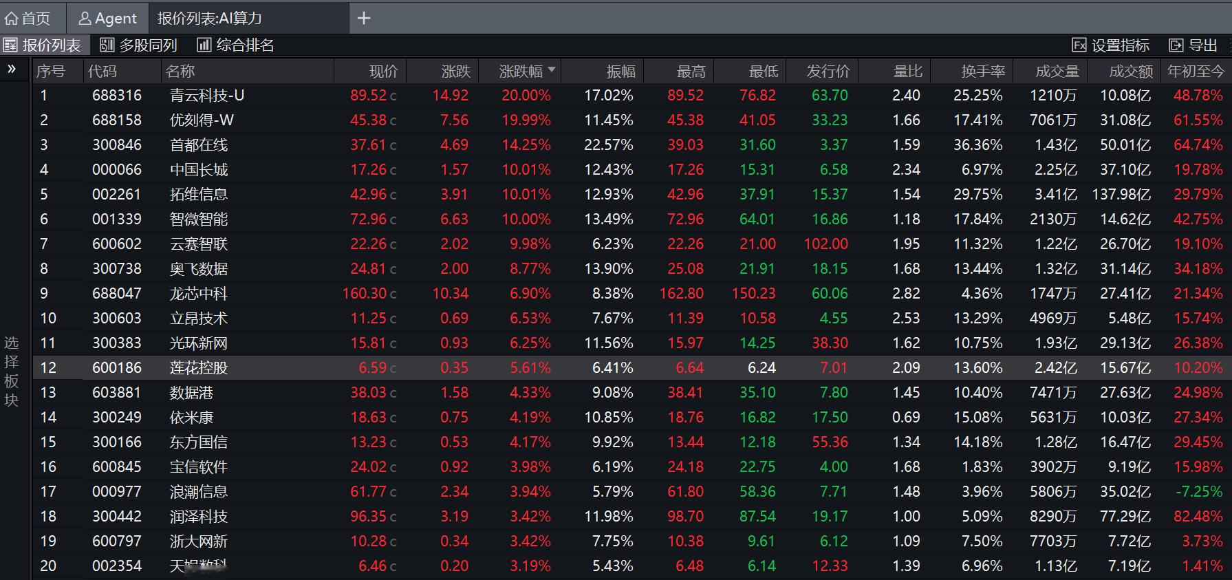Open the 选择板块 side panel
This screenshot has height=580, width=1232.
click(12, 372)
